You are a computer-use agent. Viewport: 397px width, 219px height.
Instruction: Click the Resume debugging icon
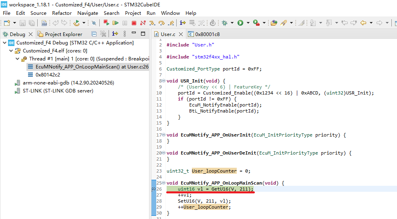point(116,23)
